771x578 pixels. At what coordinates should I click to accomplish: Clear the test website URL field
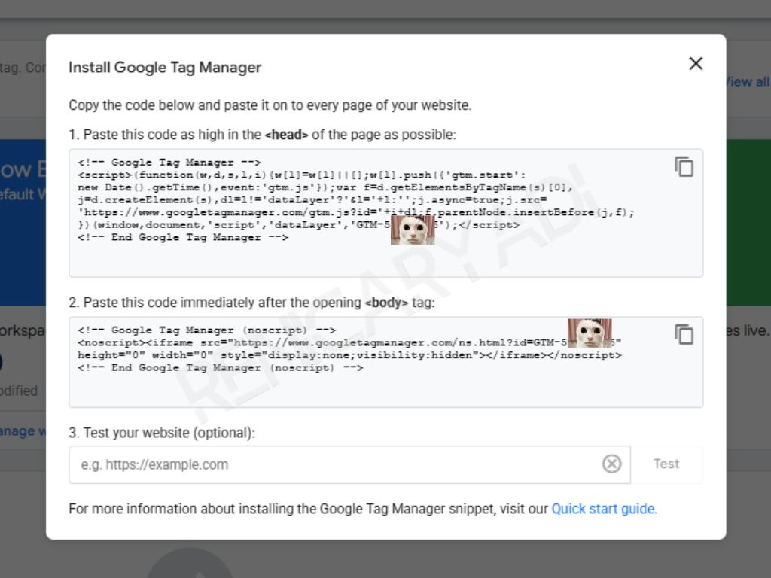[611, 464]
